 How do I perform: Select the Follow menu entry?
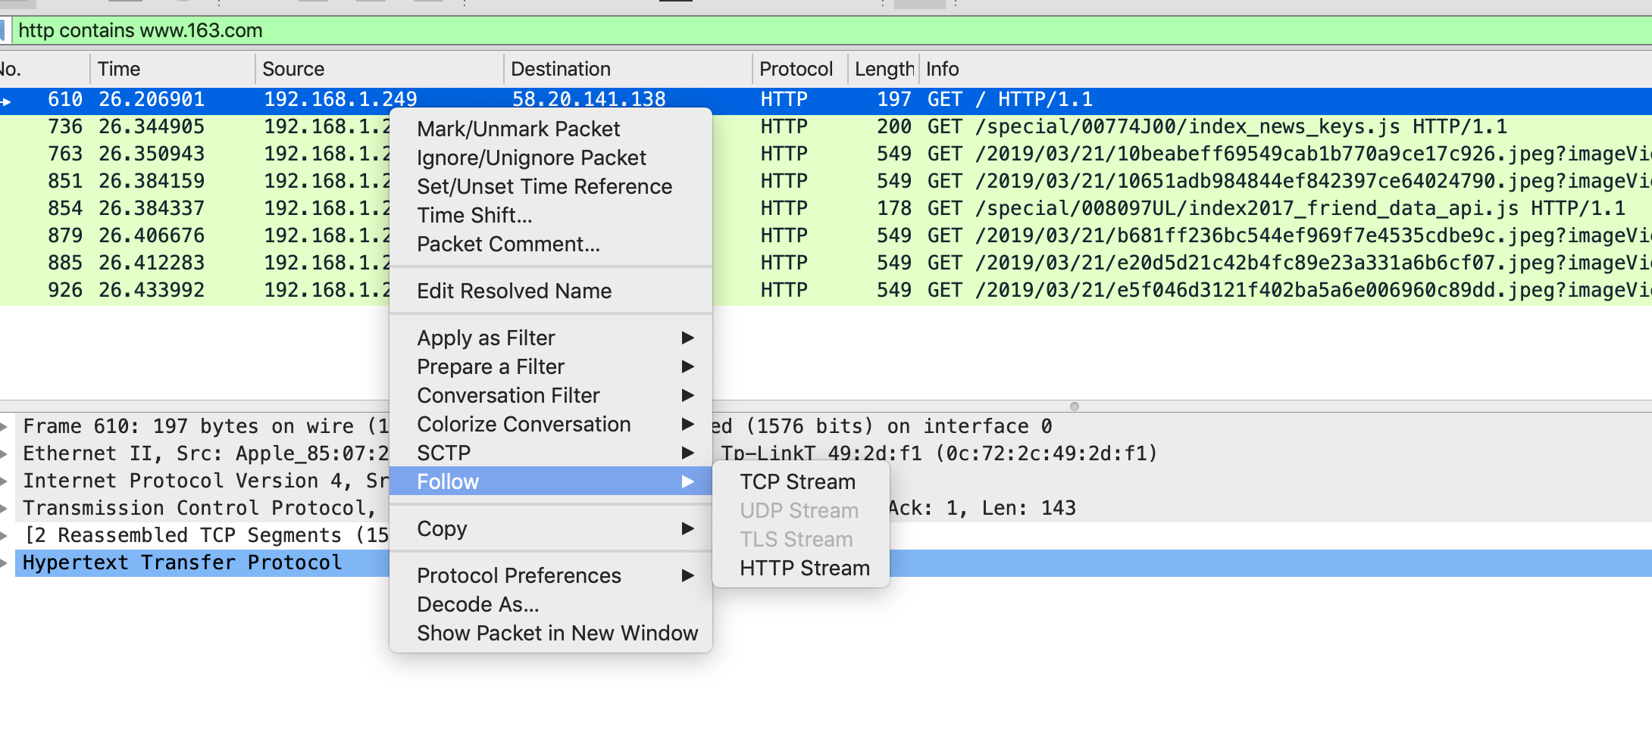click(551, 481)
